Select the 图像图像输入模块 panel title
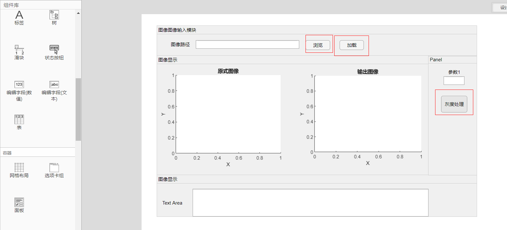 177,30
